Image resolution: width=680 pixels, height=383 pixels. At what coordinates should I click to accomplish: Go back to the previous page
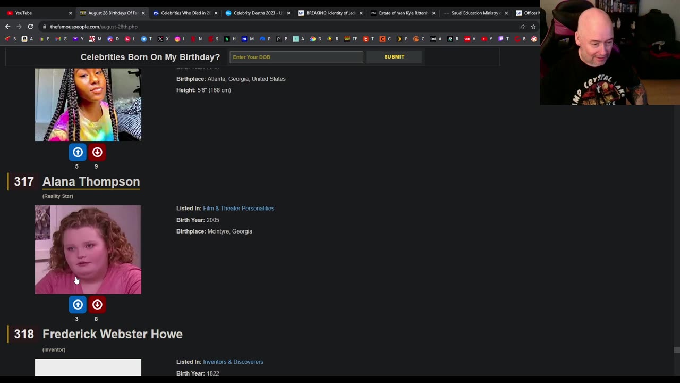click(7, 27)
